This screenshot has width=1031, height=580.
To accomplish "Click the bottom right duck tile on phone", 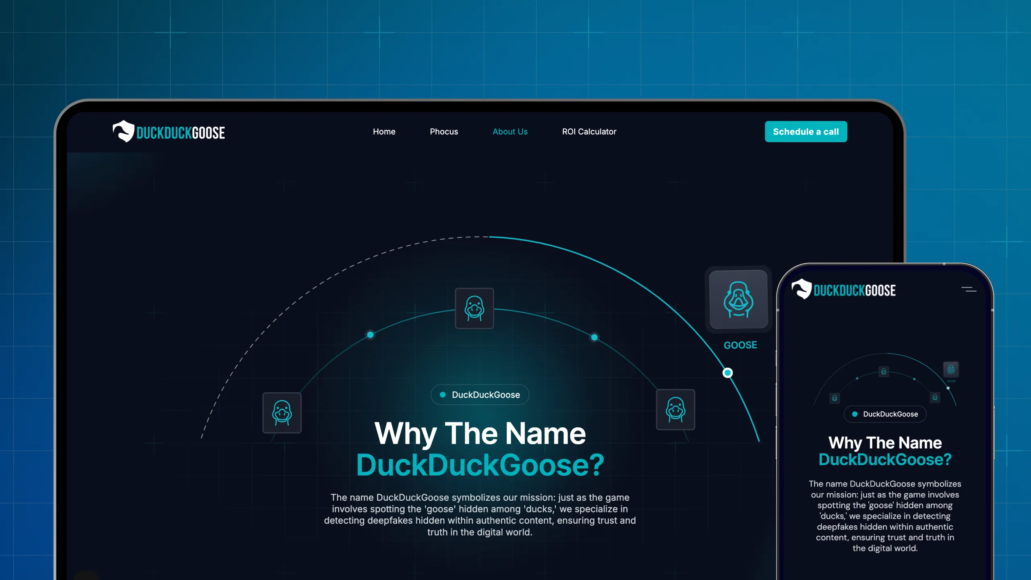I will [x=935, y=398].
